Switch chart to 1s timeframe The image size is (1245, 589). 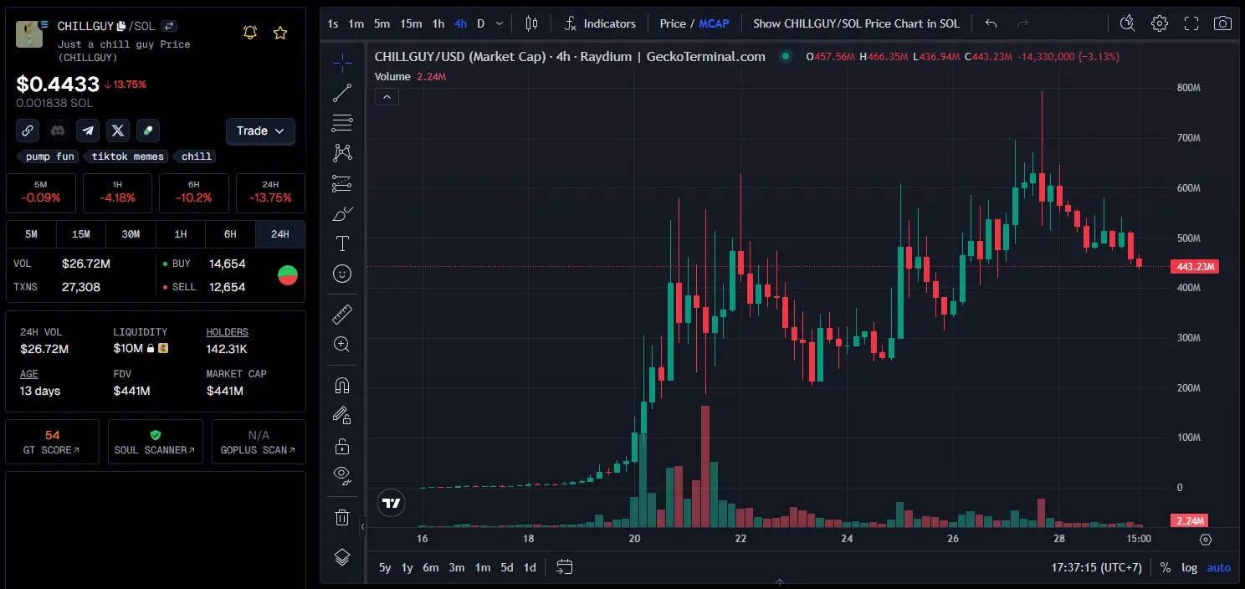point(333,23)
